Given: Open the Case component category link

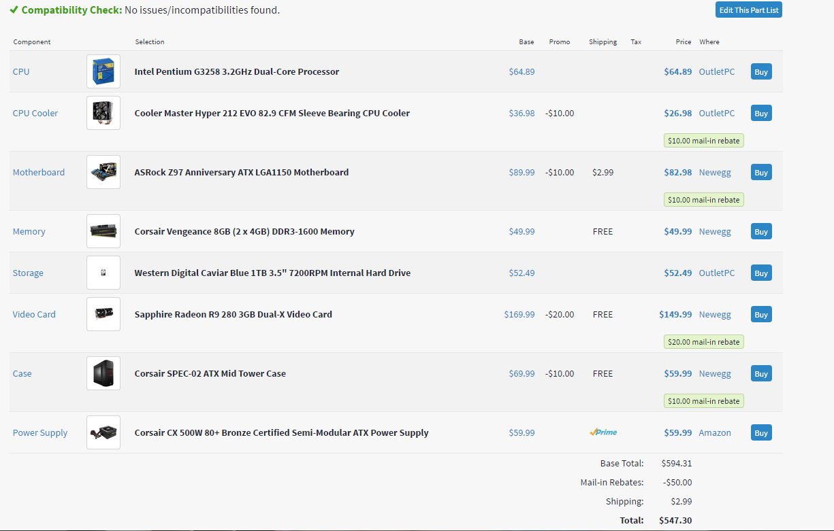Looking at the screenshot, I should coord(22,373).
